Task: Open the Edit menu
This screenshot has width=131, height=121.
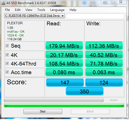Action: [18, 10]
